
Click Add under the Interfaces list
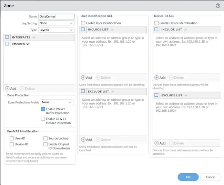[10, 88]
